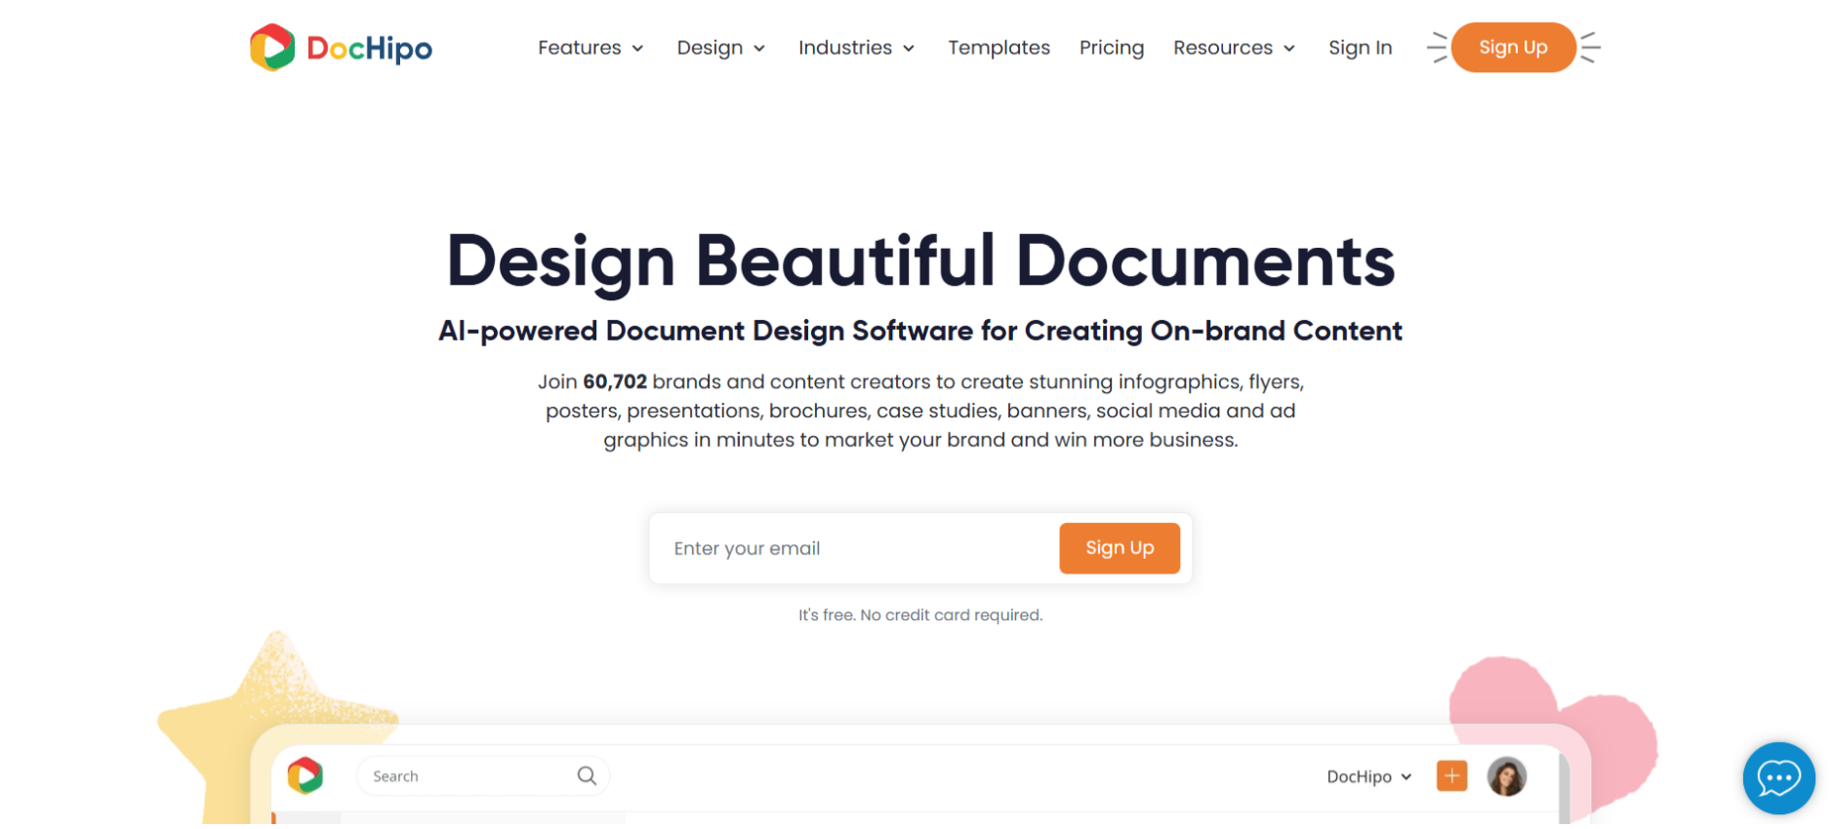Expand the DocHipo workspace selector

click(x=1368, y=776)
